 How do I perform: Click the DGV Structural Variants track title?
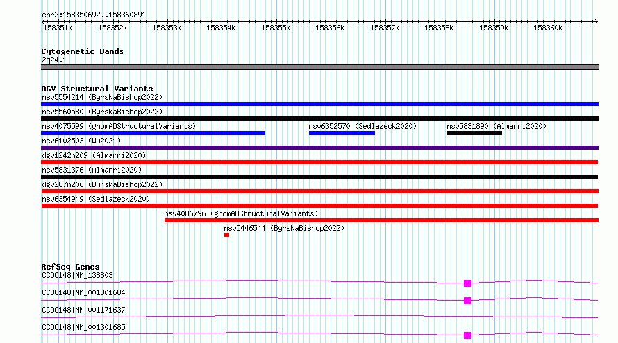tap(97, 89)
